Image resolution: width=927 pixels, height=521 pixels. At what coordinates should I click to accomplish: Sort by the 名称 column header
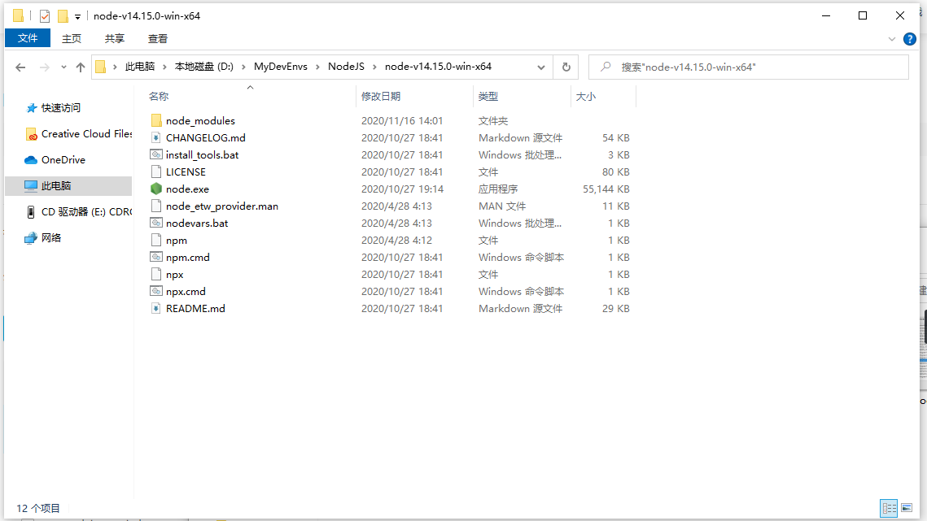159,96
